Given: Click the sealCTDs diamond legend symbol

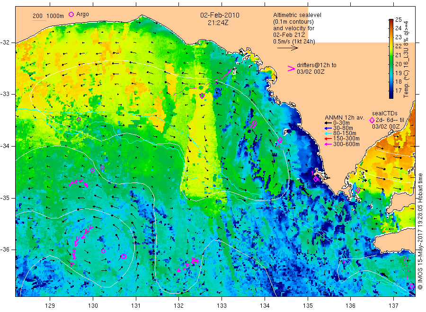Looking at the screenshot, I should (372, 121).
